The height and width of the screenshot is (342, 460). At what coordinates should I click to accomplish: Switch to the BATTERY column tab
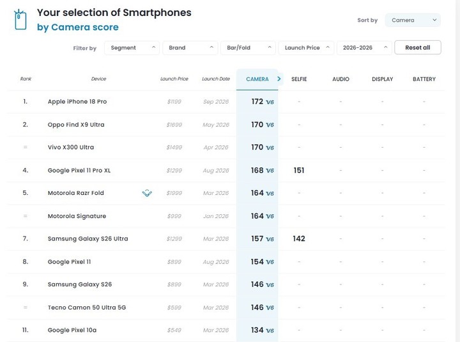pos(424,79)
